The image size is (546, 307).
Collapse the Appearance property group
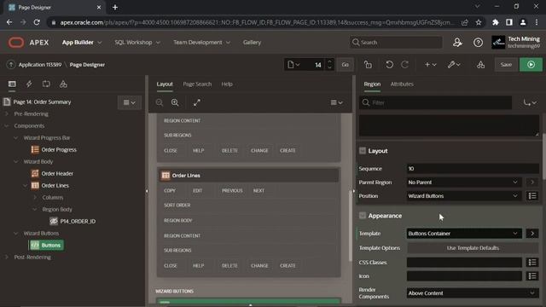click(x=363, y=216)
